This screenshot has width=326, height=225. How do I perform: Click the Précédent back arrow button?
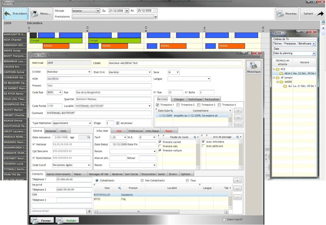point(16,14)
